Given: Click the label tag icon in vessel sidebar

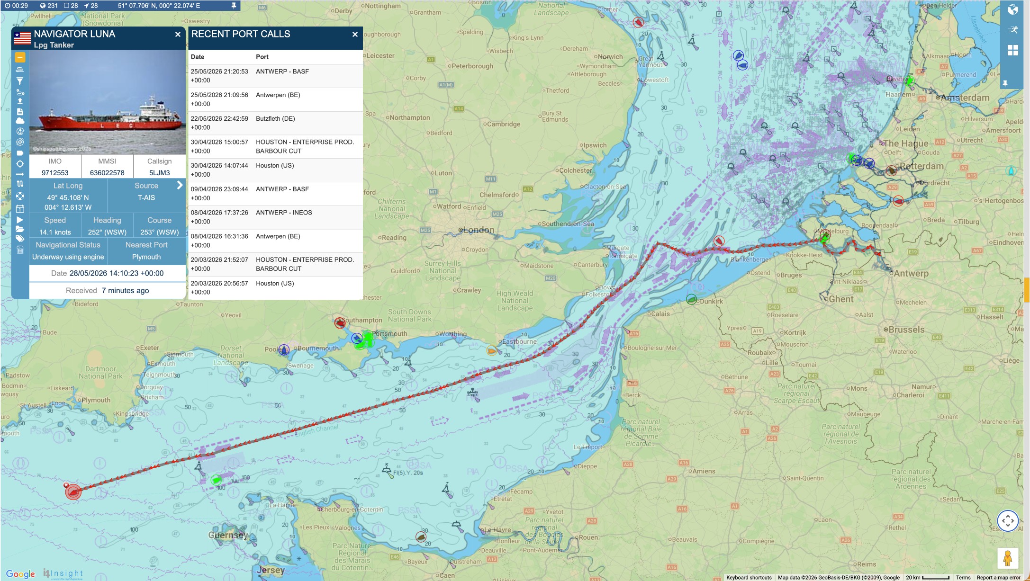Looking at the screenshot, I should (x=20, y=153).
